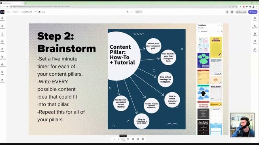Open the Logos panel in left sidebar
This screenshot has width=259, height=145.
point(2,73)
